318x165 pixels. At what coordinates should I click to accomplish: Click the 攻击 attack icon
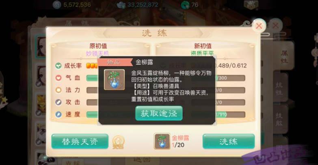click(58, 102)
